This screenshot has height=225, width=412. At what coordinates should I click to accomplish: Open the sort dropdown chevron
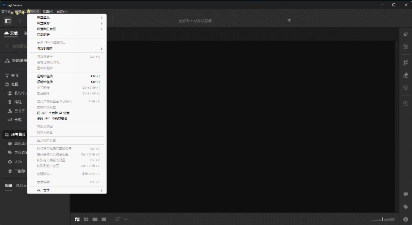(126, 219)
